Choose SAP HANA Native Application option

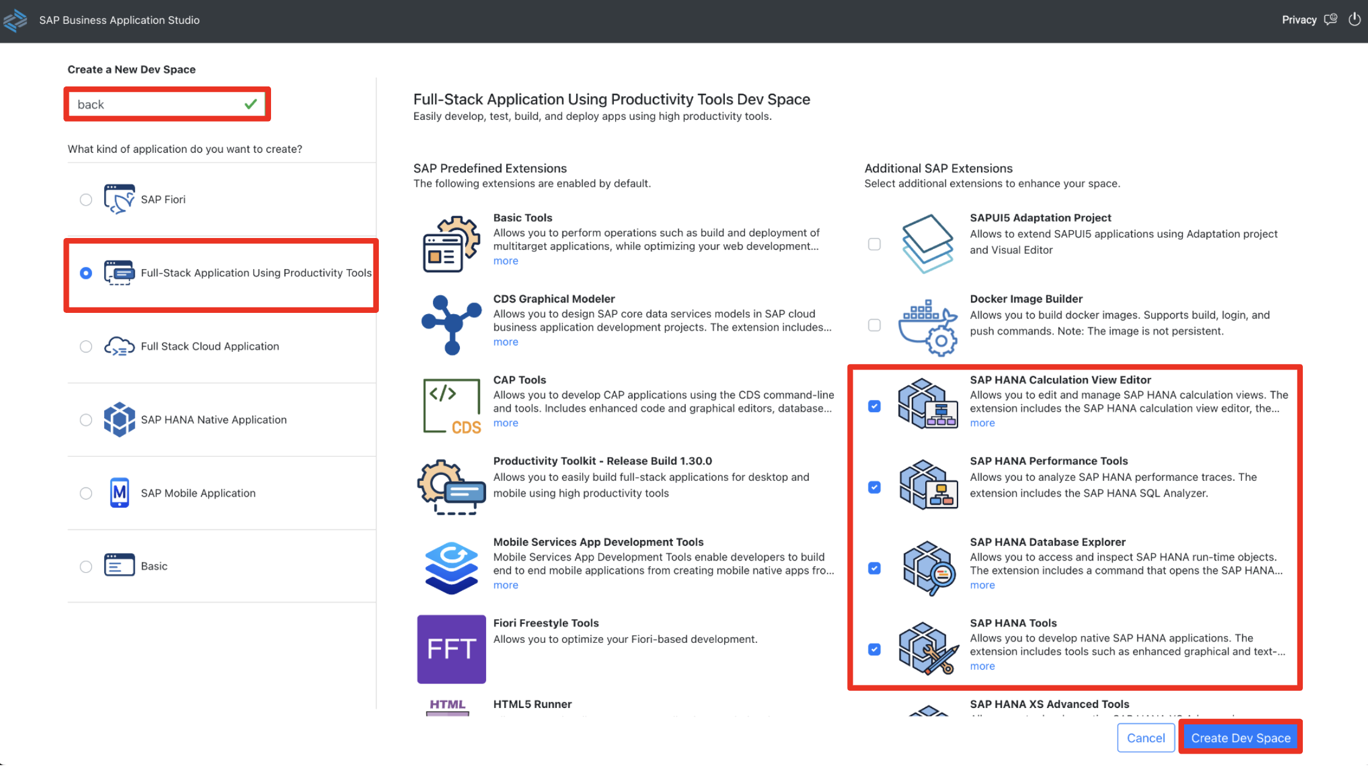point(86,420)
